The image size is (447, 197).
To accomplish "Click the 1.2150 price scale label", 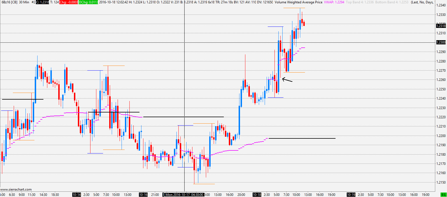I will 441,182.
